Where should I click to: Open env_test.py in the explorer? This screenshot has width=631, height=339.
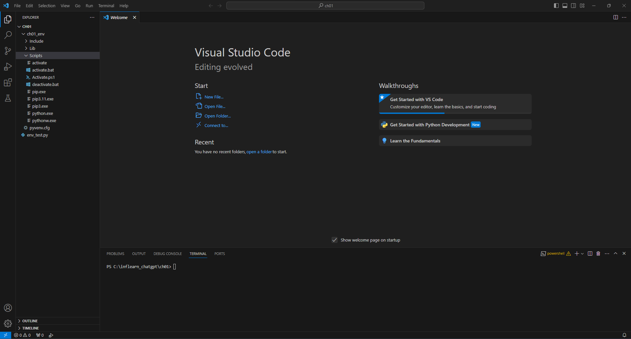[x=58, y=135]
